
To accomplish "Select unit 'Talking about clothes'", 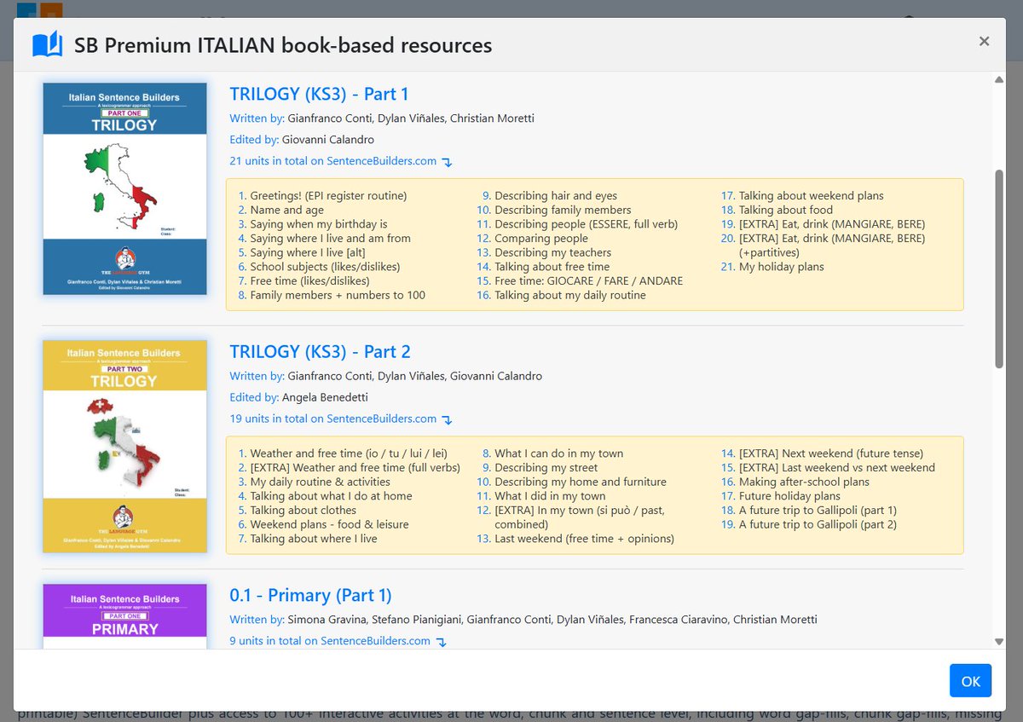I will coord(303,510).
